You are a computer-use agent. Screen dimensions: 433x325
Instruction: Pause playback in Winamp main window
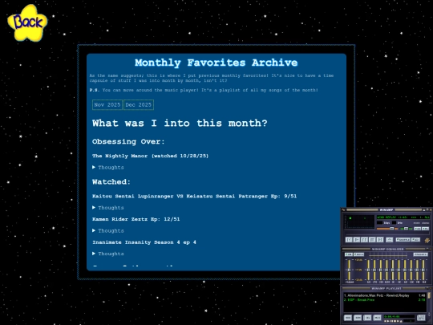(365, 240)
